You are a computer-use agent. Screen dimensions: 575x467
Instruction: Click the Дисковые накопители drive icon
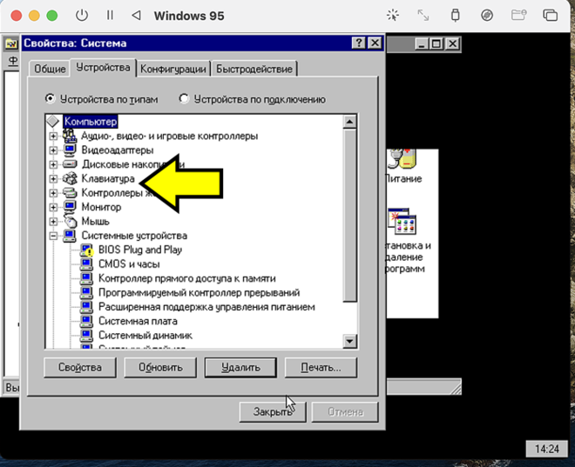click(x=70, y=164)
